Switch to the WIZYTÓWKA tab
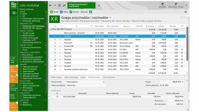The height and width of the screenshot is (112, 199). point(56,77)
